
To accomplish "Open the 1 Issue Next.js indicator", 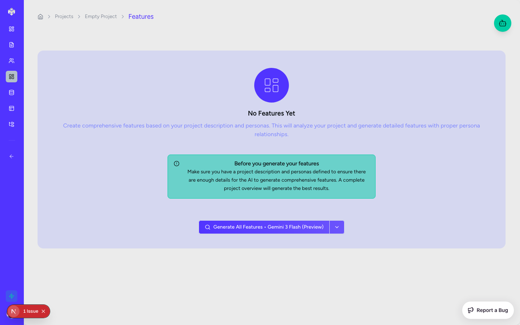I will tap(30, 311).
